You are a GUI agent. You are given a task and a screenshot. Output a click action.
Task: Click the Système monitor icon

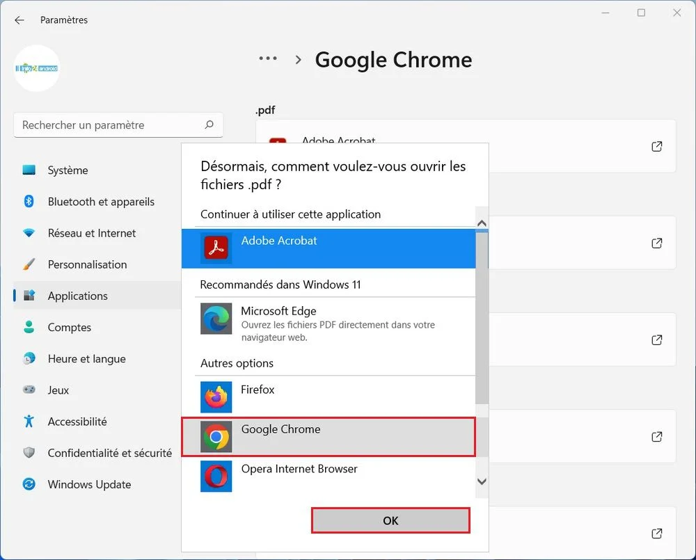click(29, 170)
